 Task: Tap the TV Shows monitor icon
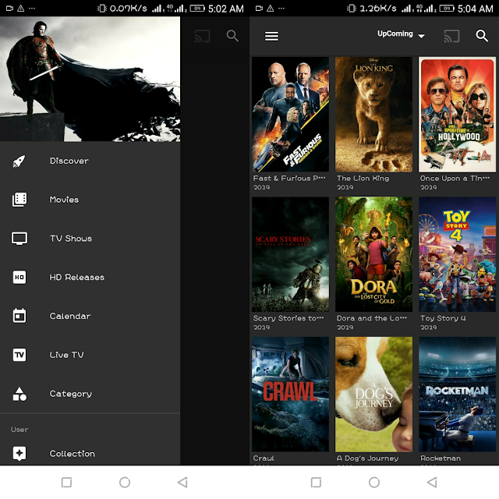click(x=19, y=239)
